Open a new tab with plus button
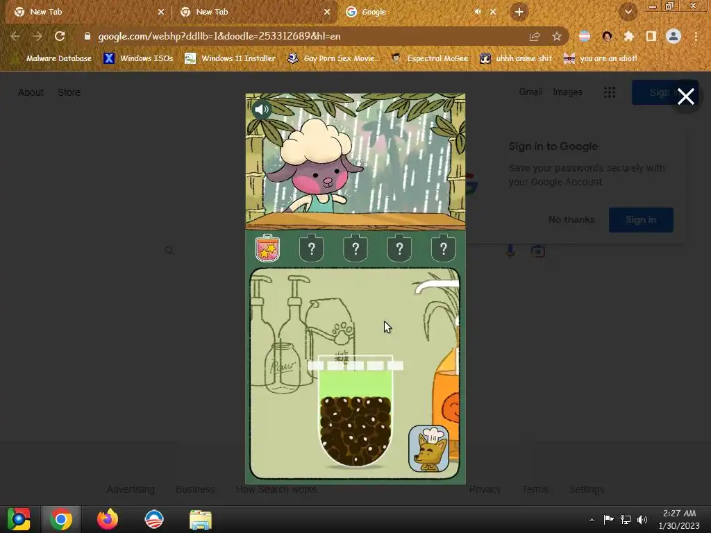This screenshot has height=533, width=711. pyautogui.click(x=519, y=12)
